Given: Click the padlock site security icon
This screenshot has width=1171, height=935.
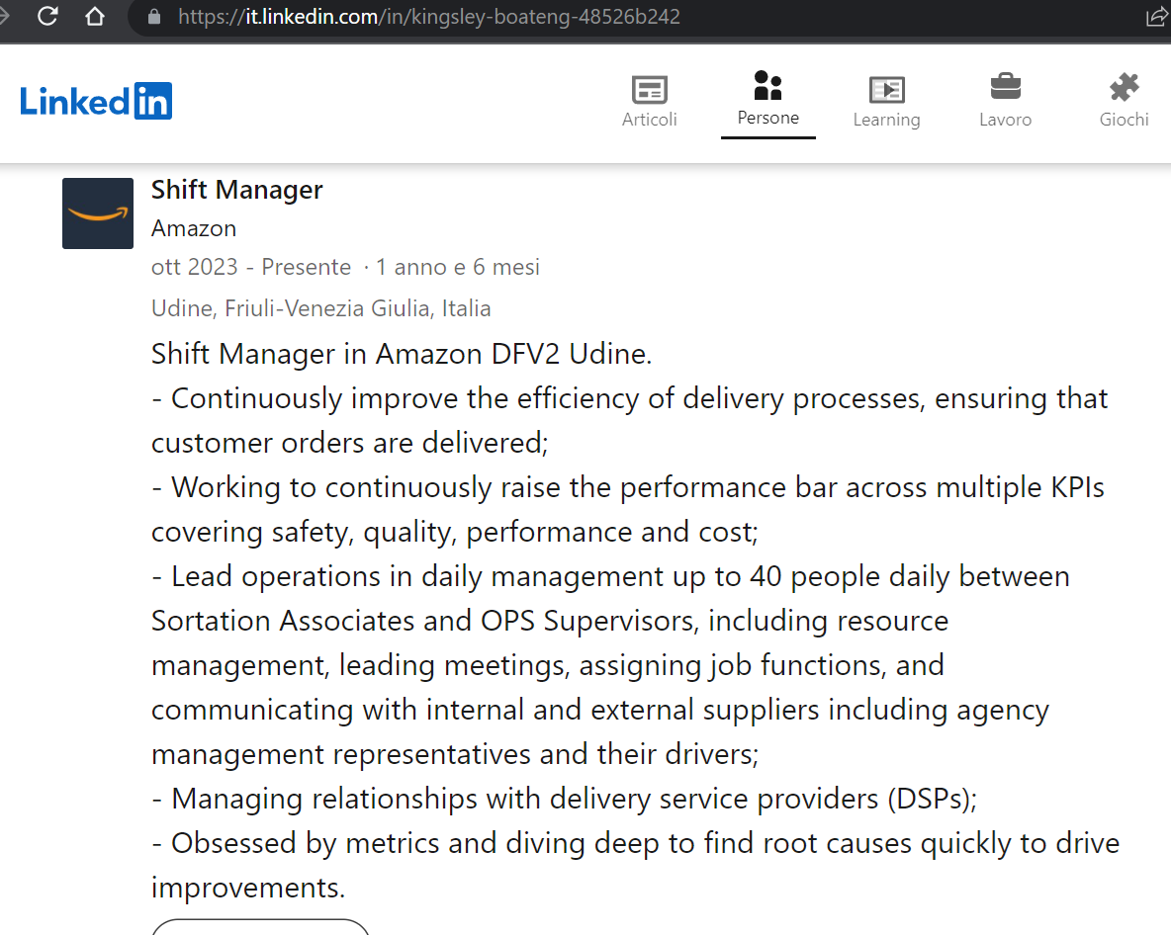Looking at the screenshot, I should (153, 17).
